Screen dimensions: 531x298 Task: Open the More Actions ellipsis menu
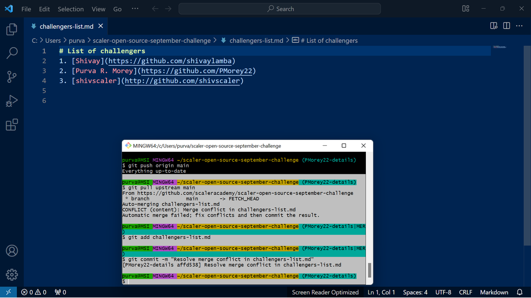click(x=519, y=26)
